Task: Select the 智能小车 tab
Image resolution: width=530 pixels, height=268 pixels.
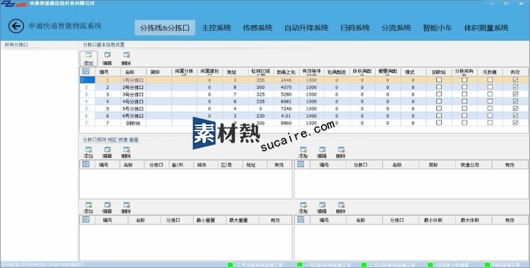Action: (x=438, y=28)
